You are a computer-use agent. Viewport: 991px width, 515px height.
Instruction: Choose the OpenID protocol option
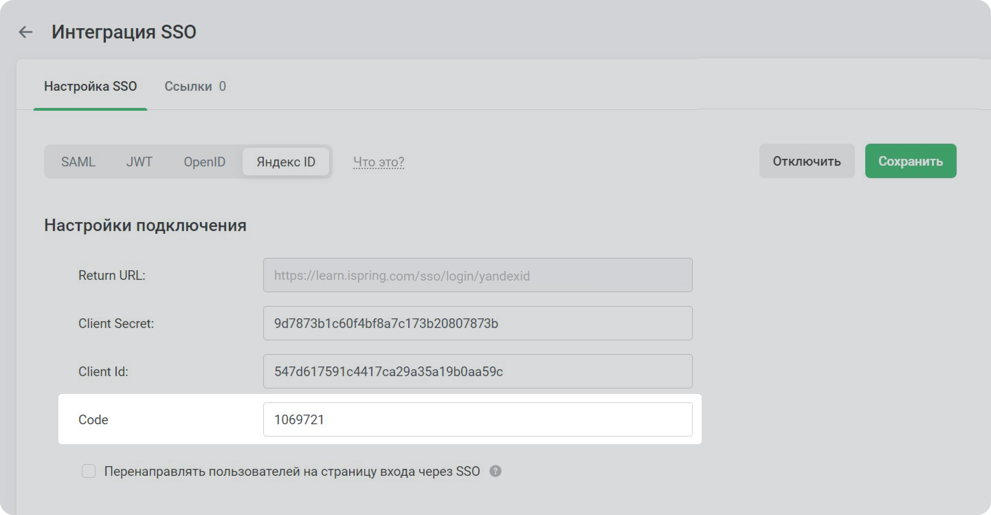204,162
